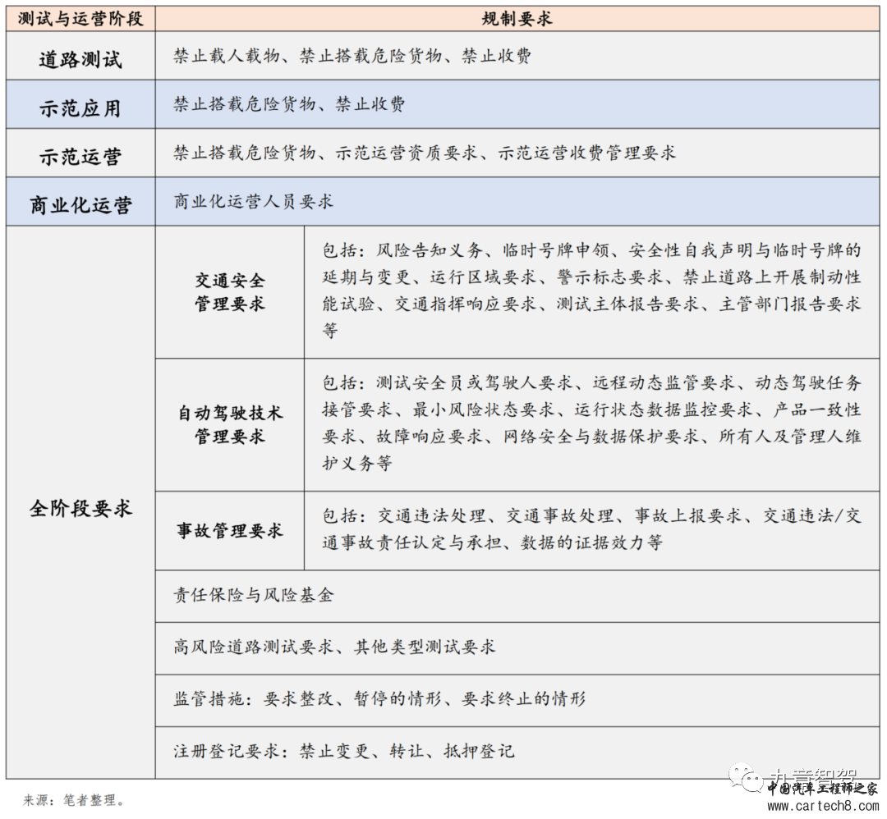Image resolution: width=887 pixels, height=819 pixels.
Task: Select the 事故管理要求 cell
Action: click(x=230, y=529)
